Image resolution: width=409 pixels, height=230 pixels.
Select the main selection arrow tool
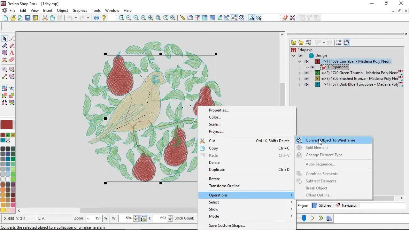tap(4, 38)
